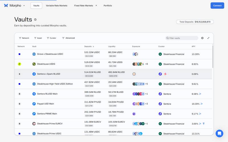The image size is (228, 142).
Task: Open the Asset filter dropdown
Action: (38, 38)
